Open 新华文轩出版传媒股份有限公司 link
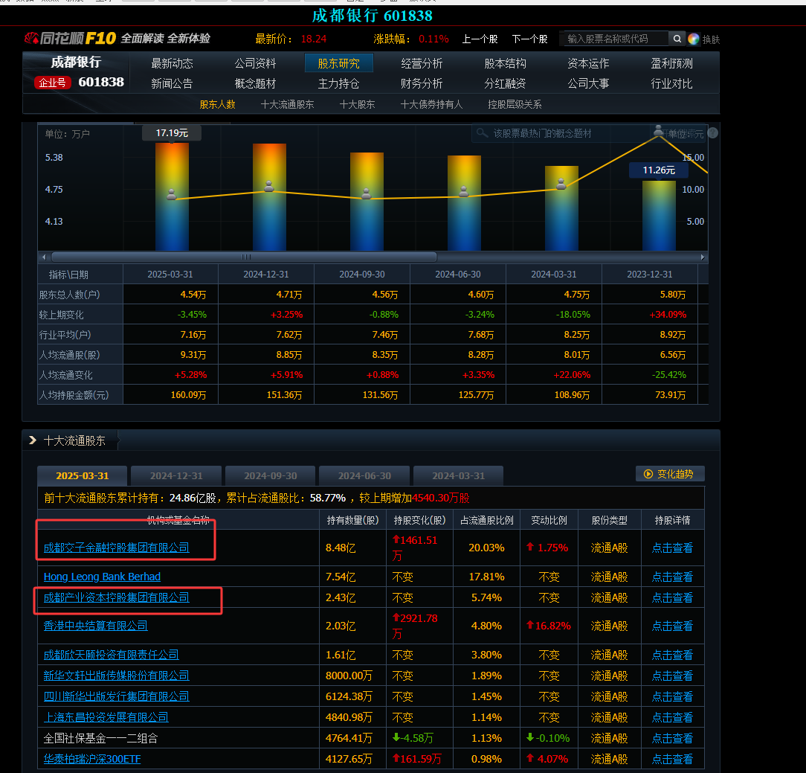This screenshot has width=806, height=773. point(116,676)
